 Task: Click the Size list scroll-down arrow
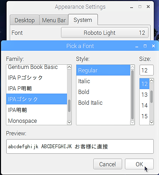[152, 122]
